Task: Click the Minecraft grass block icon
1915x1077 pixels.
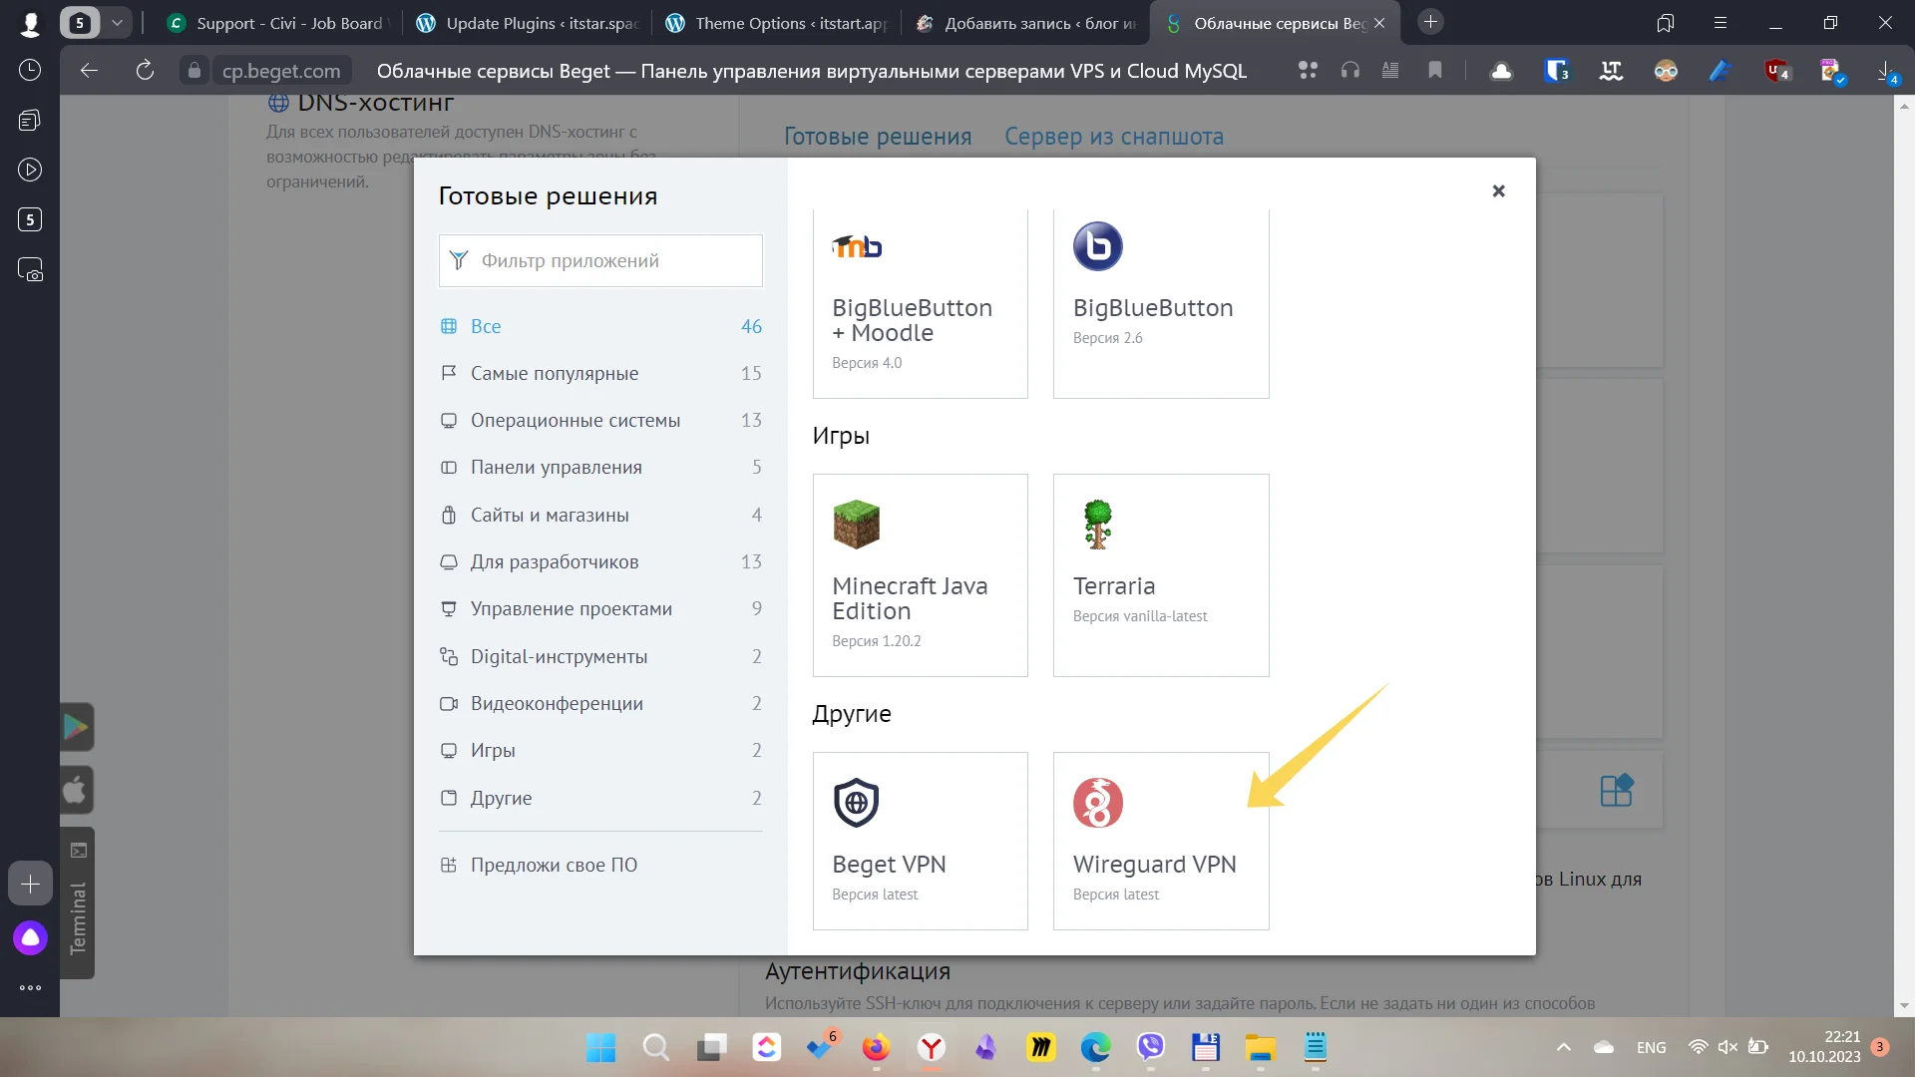Action: coord(856,525)
